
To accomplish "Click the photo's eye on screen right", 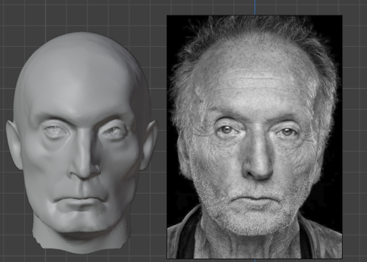I will click(287, 132).
